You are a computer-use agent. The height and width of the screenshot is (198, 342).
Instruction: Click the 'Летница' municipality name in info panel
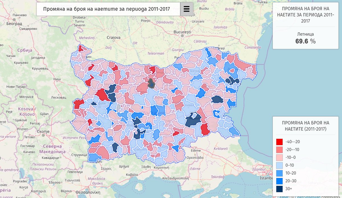coord(305,34)
